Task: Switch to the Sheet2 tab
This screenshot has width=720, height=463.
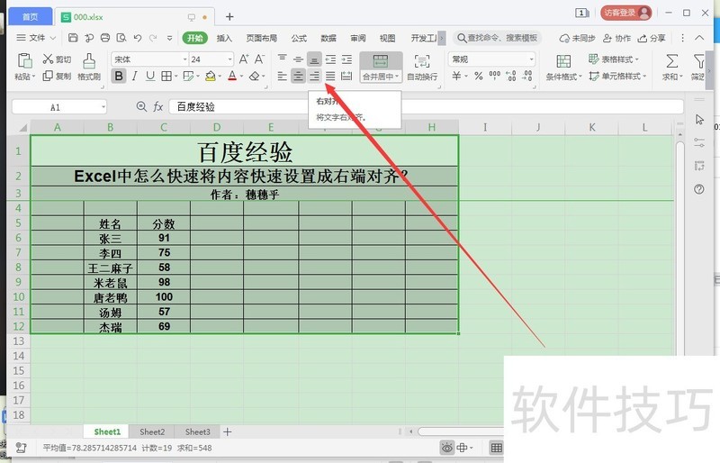Action: click(x=152, y=431)
